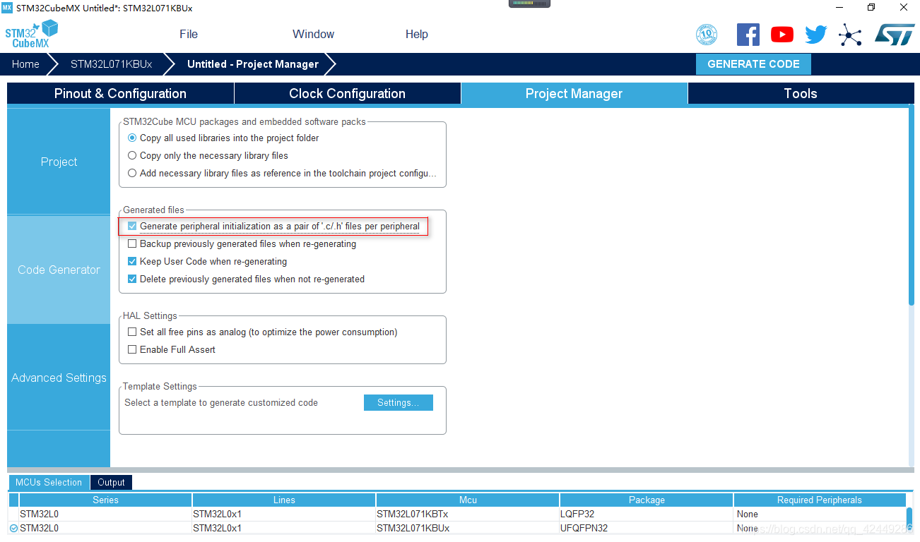Go to Home breadcrumb
920x542 pixels.
pos(25,64)
